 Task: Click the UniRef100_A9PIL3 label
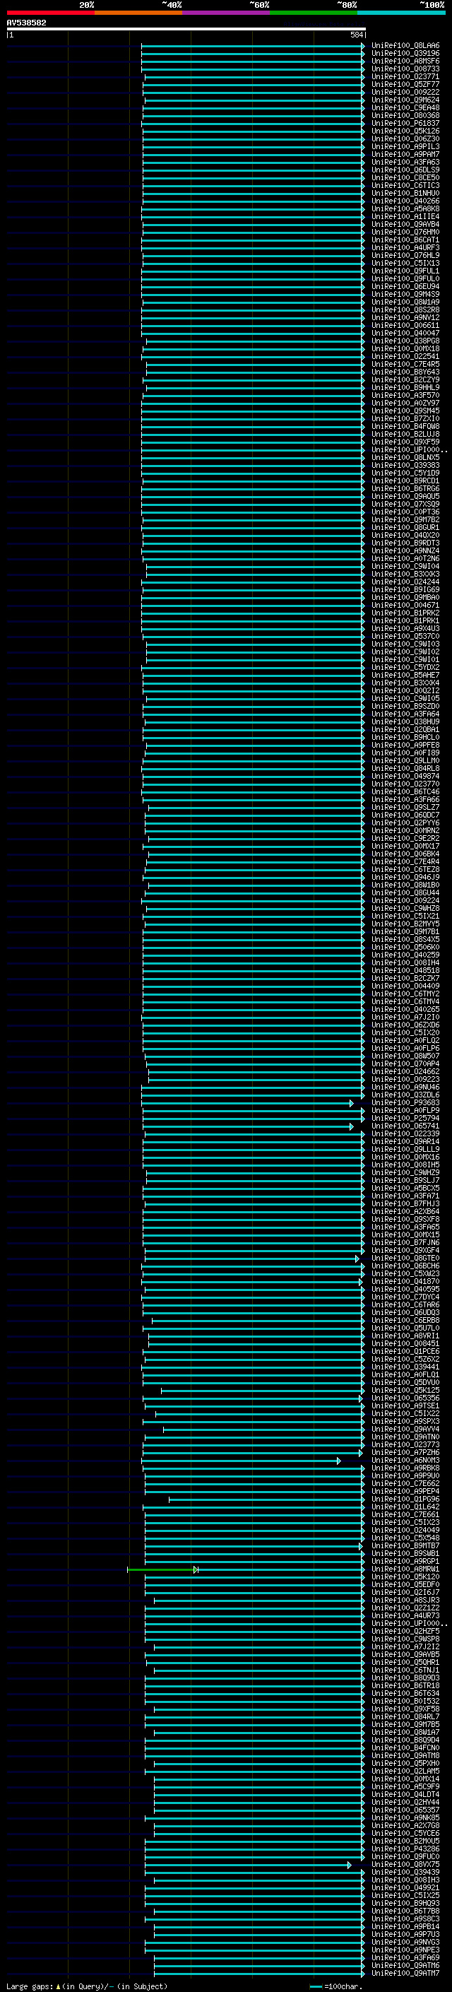[x=405, y=146]
